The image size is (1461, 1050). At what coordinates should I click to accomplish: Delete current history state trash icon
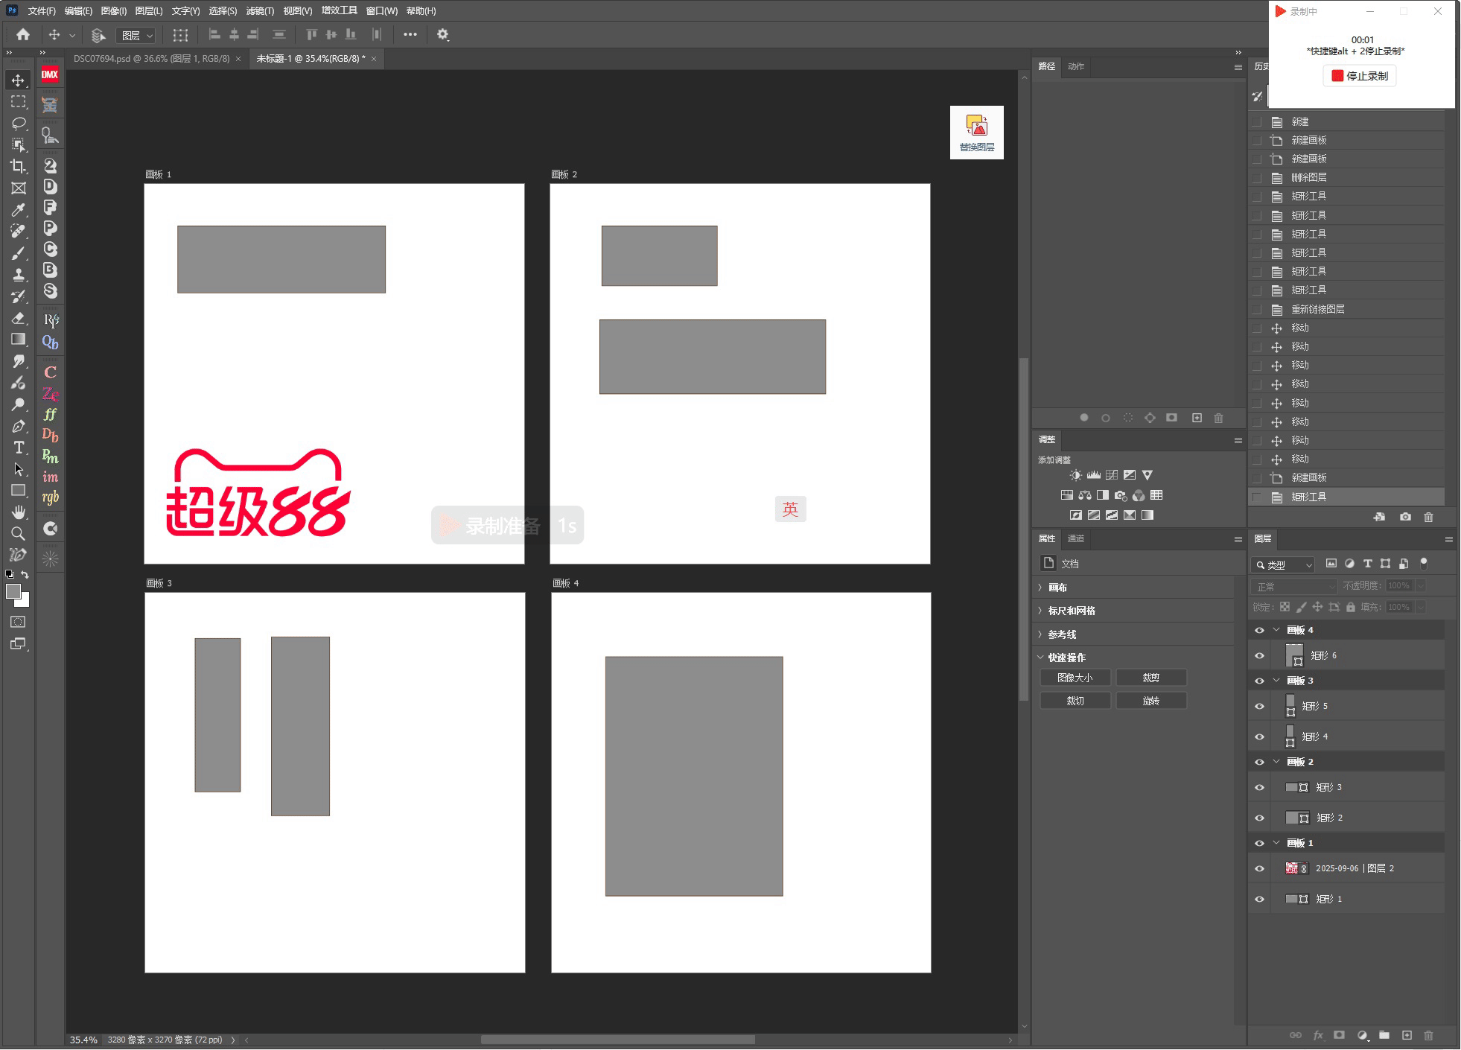[1428, 517]
